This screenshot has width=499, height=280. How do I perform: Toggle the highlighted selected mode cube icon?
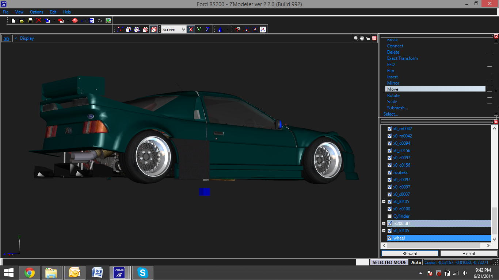154,29
